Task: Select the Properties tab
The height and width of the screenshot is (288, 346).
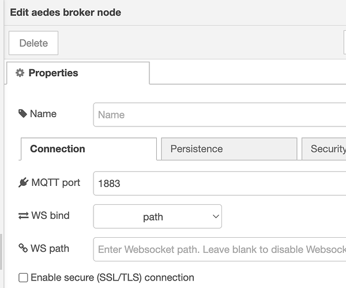Action: click(x=77, y=73)
